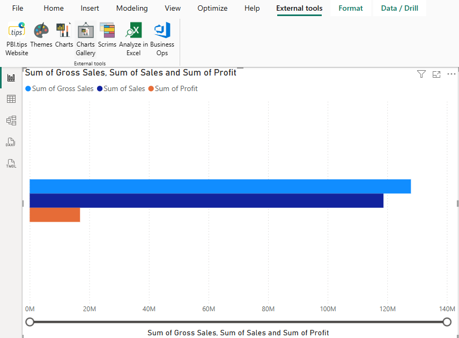Switch to Table view in sidebar
Image resolution: width=459 pixels, height=338 pixels.
pyautogui.click(x=11, y=99)
